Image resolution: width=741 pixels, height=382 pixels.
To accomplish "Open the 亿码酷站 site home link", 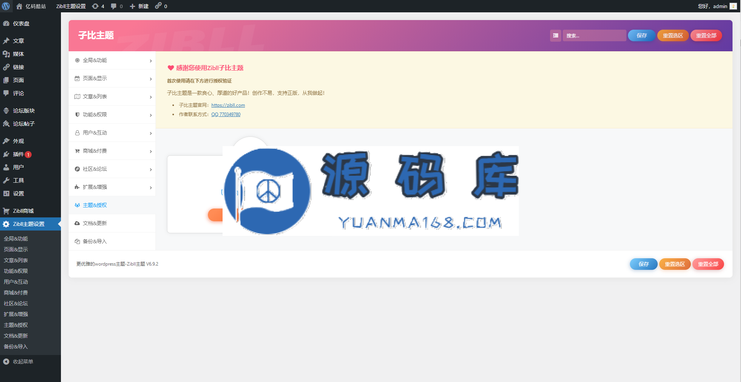I will pos(31,6).
